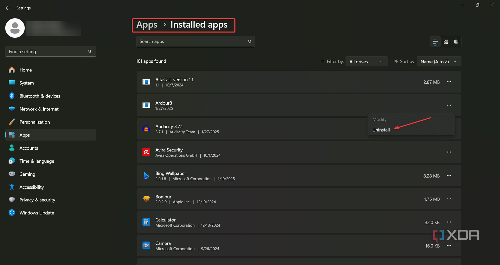Open Accounts settings
This screenshot has width=500, height=265.
coord(51,148)
